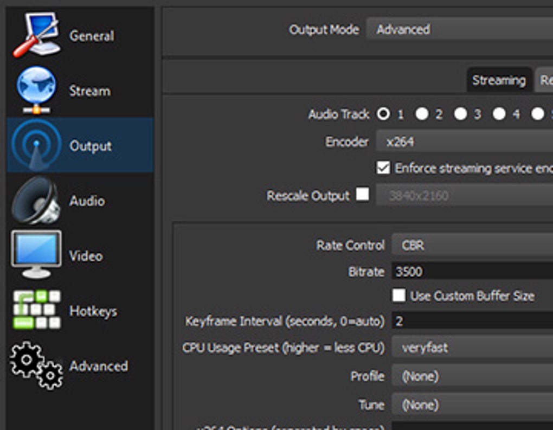Select the Stream globe icon

(x=36, y=91)
